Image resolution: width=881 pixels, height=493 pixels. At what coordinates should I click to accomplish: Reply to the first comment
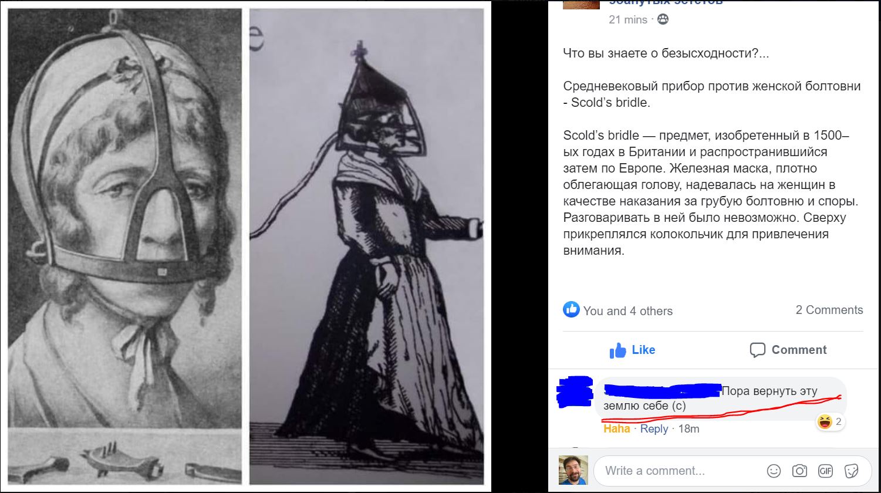tap(654, 429)
